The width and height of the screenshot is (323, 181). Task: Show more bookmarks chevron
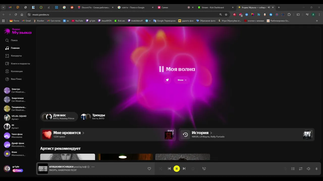pyautogui.click(x=317, y=21)
